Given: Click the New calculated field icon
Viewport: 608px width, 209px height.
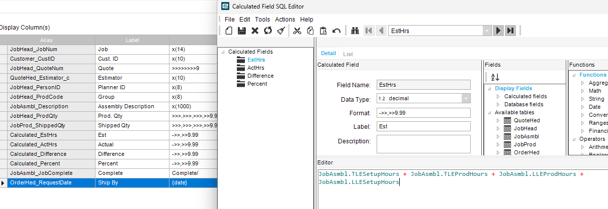Looking at the screenshot, I should tap(229, 31).
